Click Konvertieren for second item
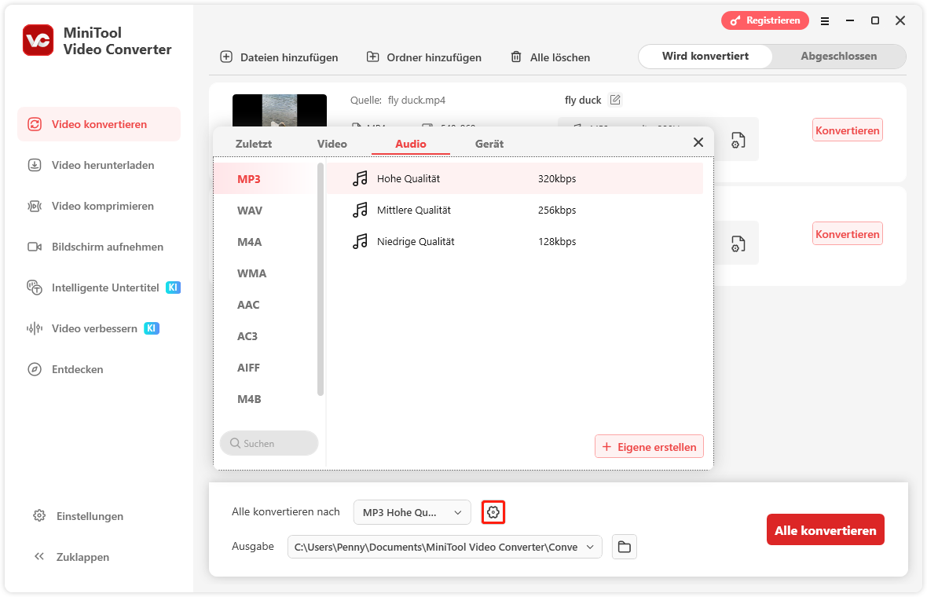 [847, 233]
